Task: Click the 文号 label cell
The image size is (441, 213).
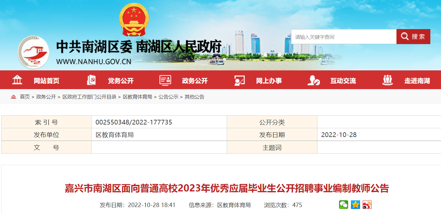Action: (46, 147)
